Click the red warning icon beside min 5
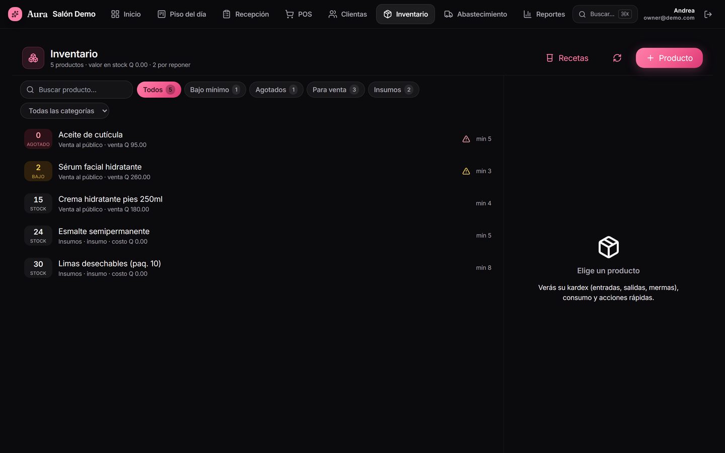 [x=466, y=139]
